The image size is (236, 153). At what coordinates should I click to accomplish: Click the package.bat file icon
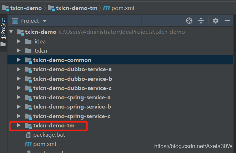coord(28,135)
